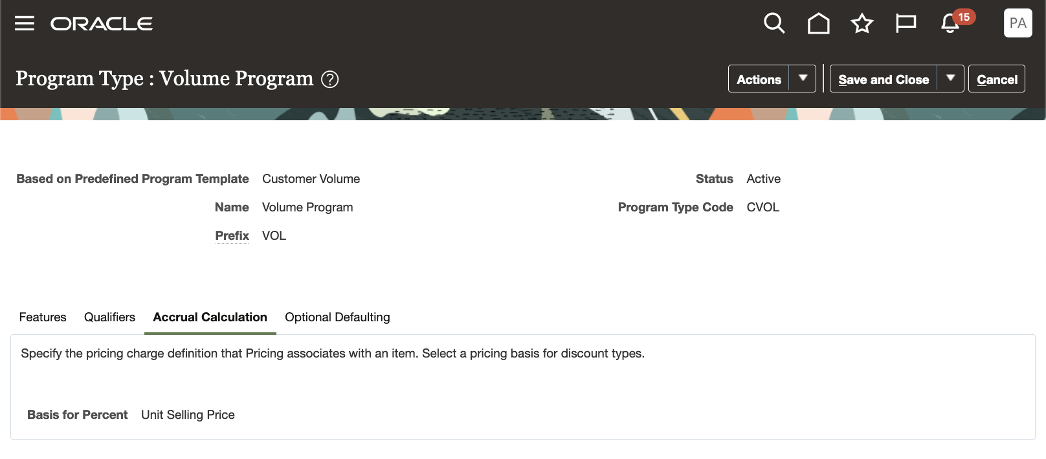Image resolution: width=1046 pixels, height=459 pixels.
Task: Open the global search
Action: coord(774,23)
